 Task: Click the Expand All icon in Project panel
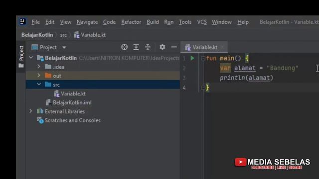click(136, 47)
